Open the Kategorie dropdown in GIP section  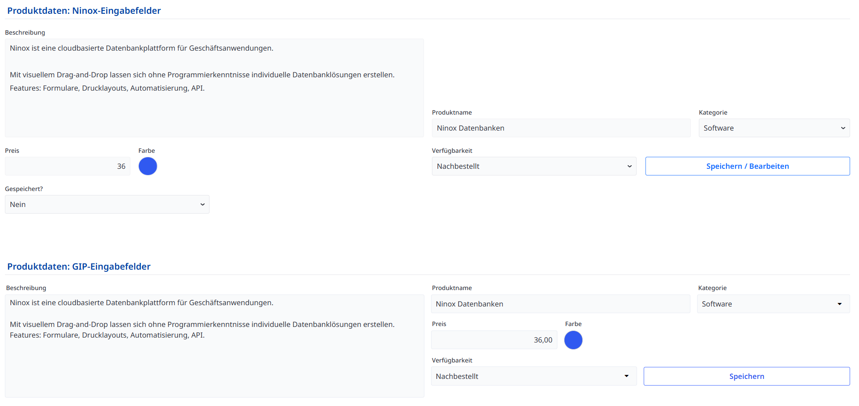[773, 304]
